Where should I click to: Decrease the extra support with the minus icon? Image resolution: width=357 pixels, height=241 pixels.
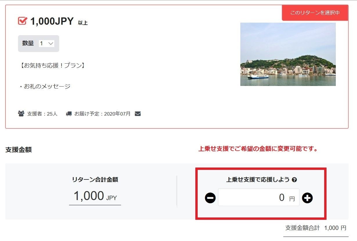coord(210,198)
